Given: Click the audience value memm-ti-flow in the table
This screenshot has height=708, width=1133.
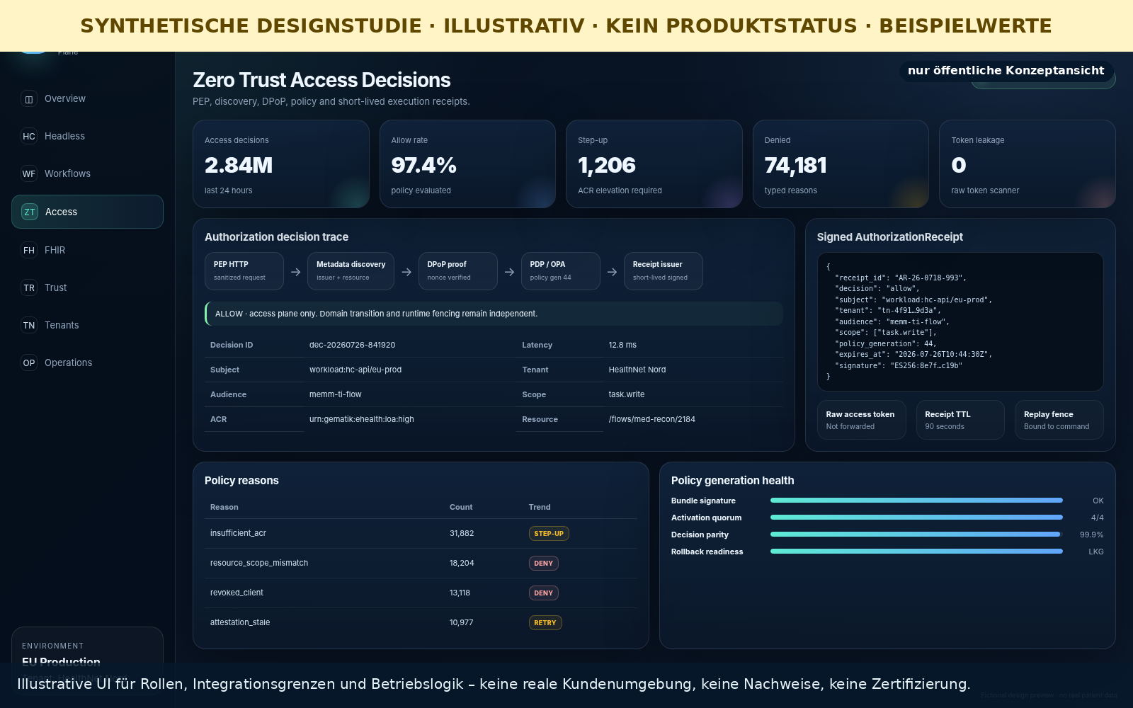Looking at the screenshot, I should (336, 395).
